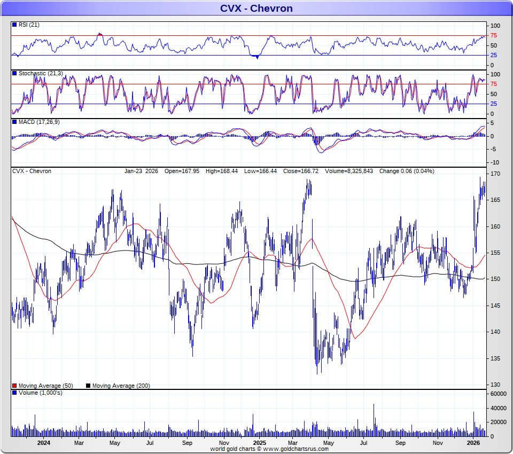Click the 130 price axis label
The width and height of the screenshot is (513, 454).
tap(495, 385)
